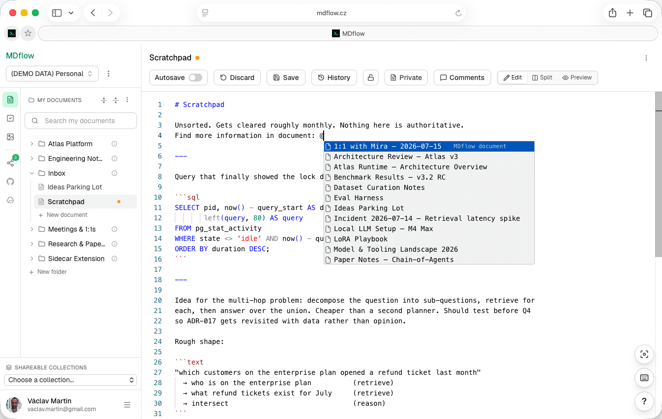Go back in Safari history
The image size is (662, 419).
point(93,13)
